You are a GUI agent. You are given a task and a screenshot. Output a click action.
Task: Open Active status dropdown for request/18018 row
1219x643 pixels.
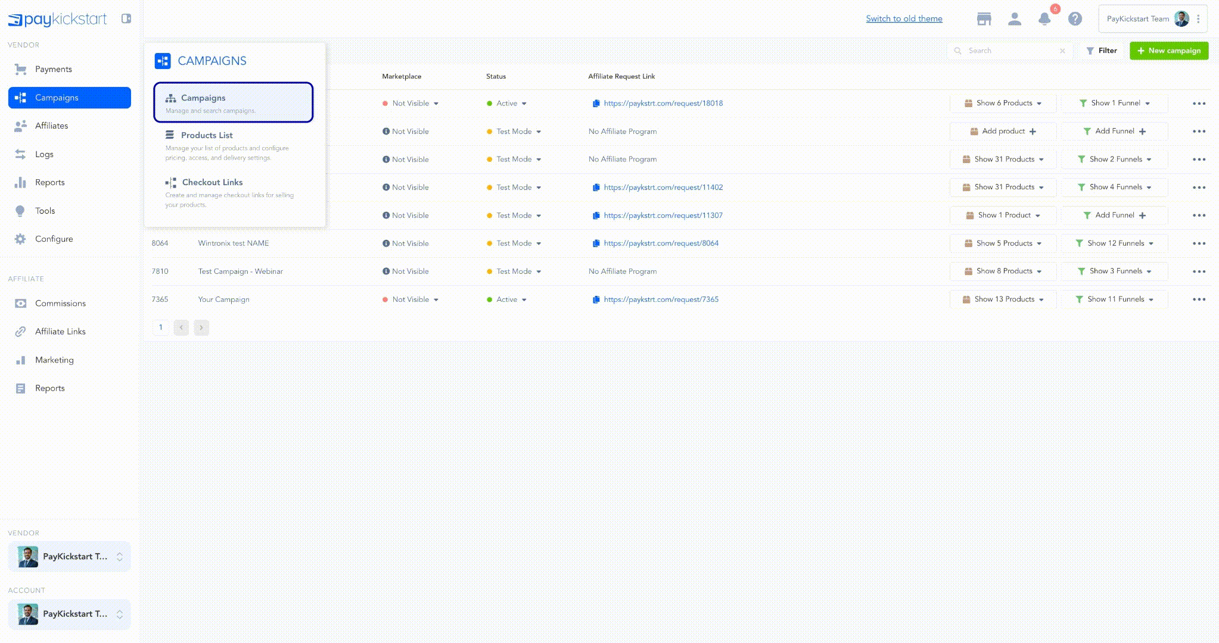click(x=507, y=104)
